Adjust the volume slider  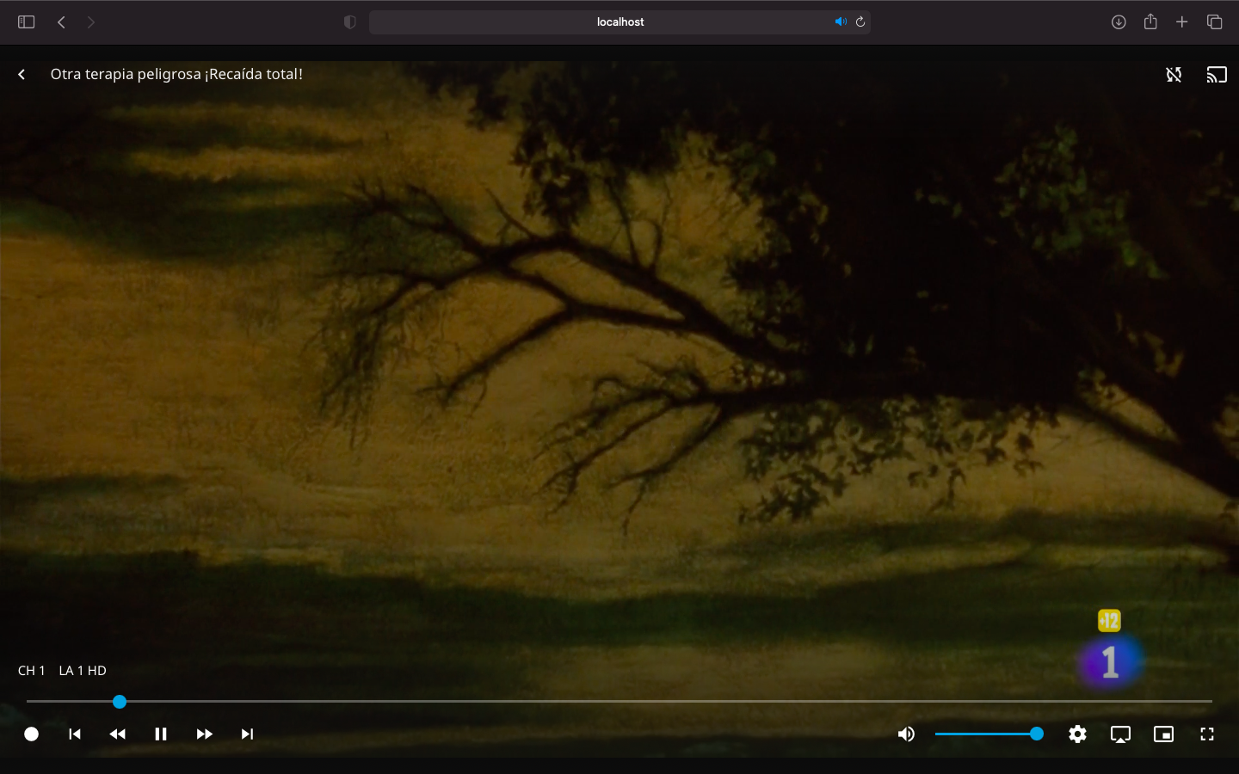(x=989, y=734)
